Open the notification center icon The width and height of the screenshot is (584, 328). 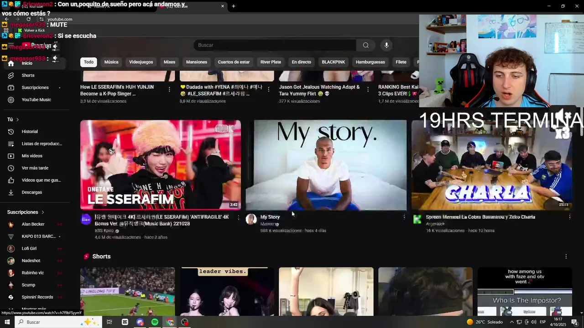pos(574,322)
